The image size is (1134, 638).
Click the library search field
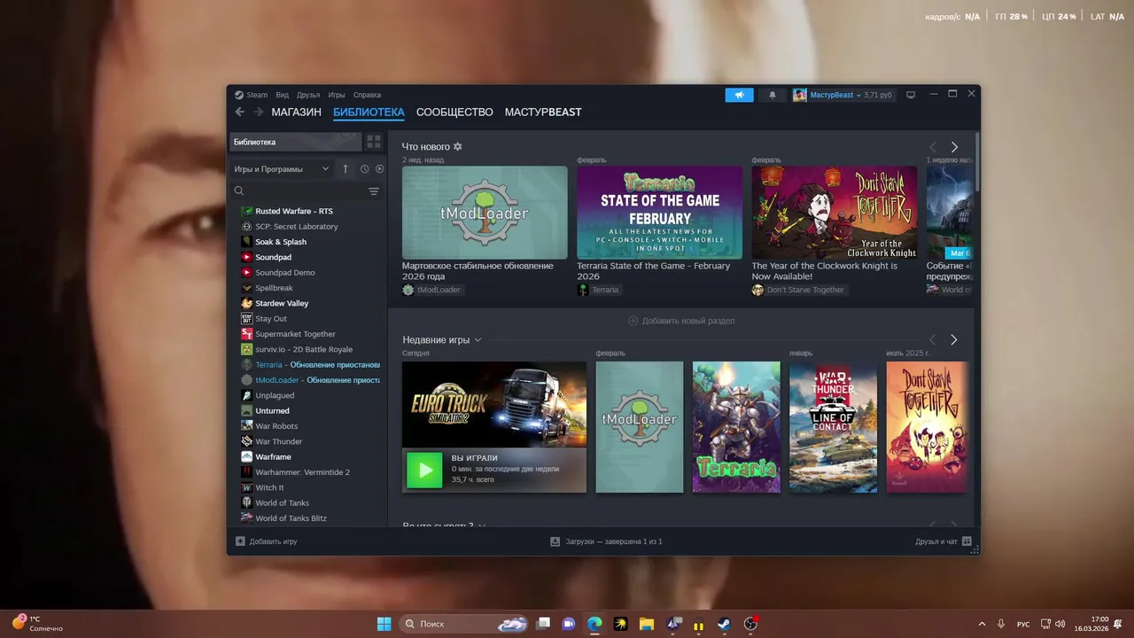point(307,191)
